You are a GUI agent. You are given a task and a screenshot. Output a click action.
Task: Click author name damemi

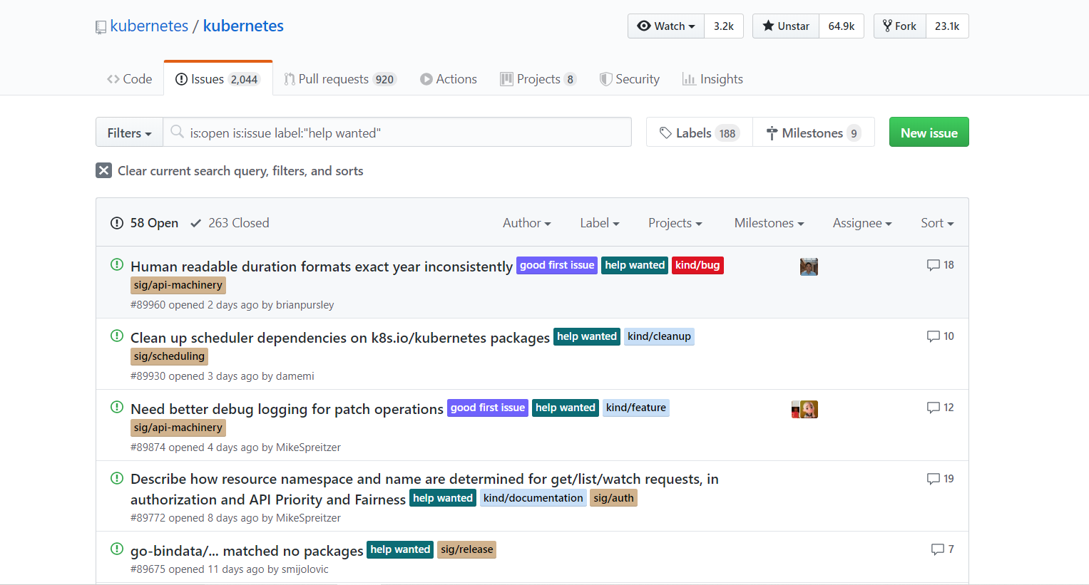pos(295,376)
